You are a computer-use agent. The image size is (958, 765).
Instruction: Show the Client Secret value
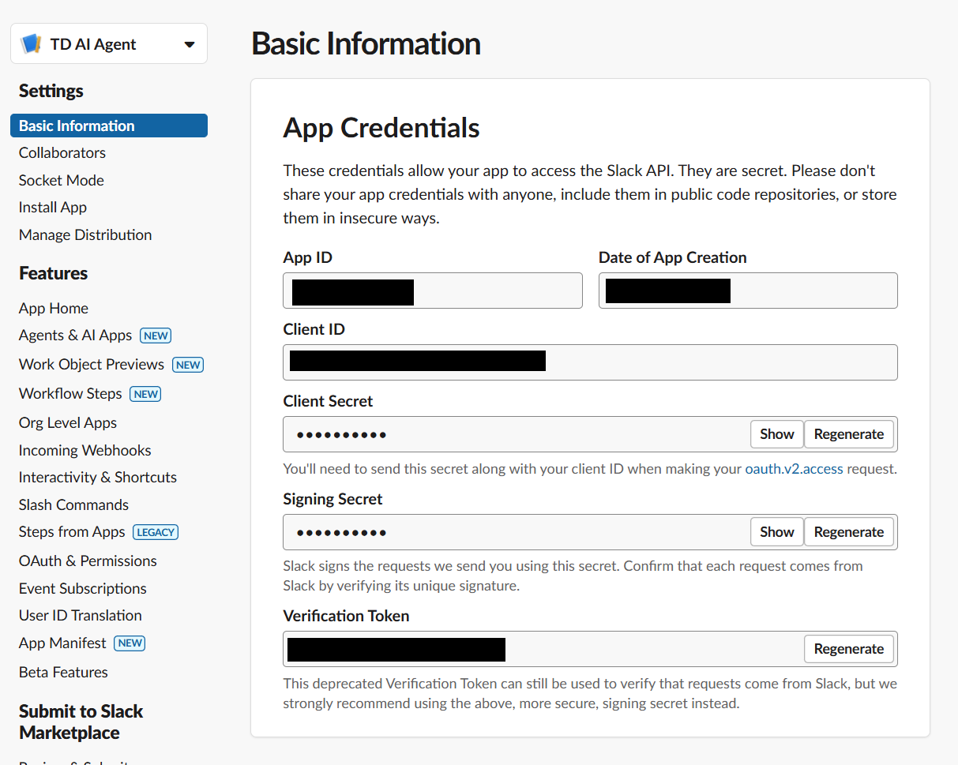tap(777, 434)
